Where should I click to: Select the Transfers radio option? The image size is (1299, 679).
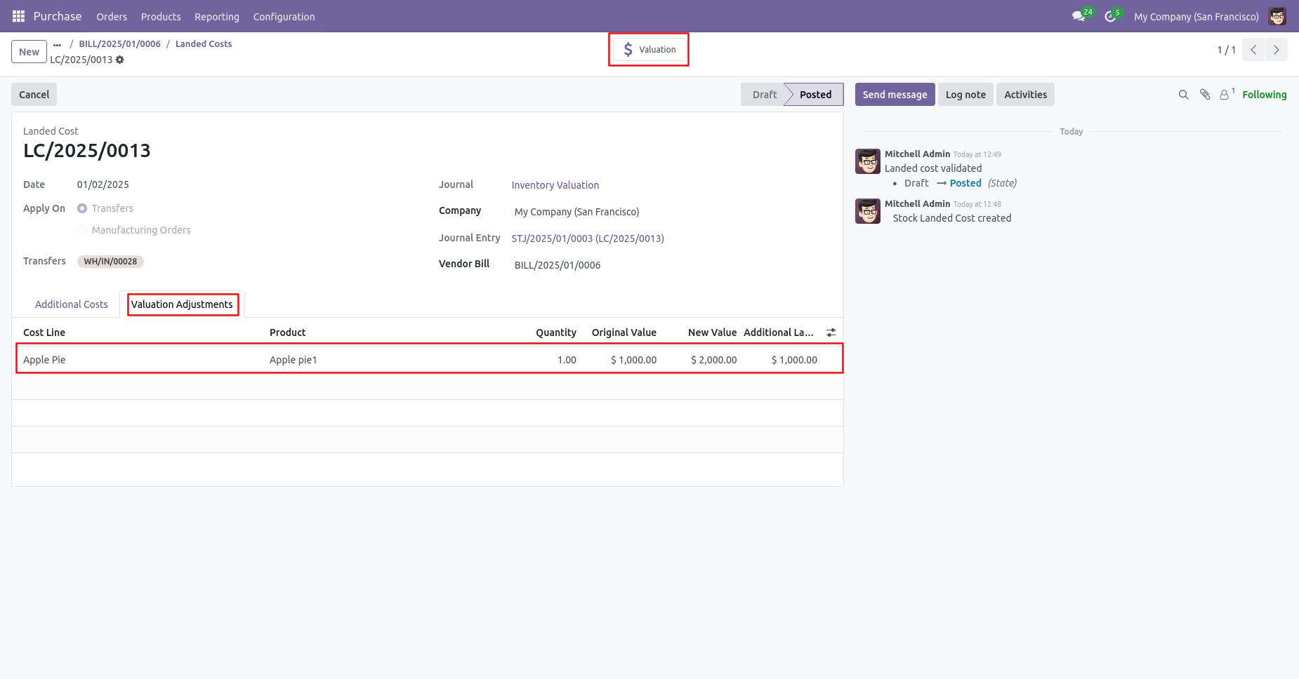[82, 208]
